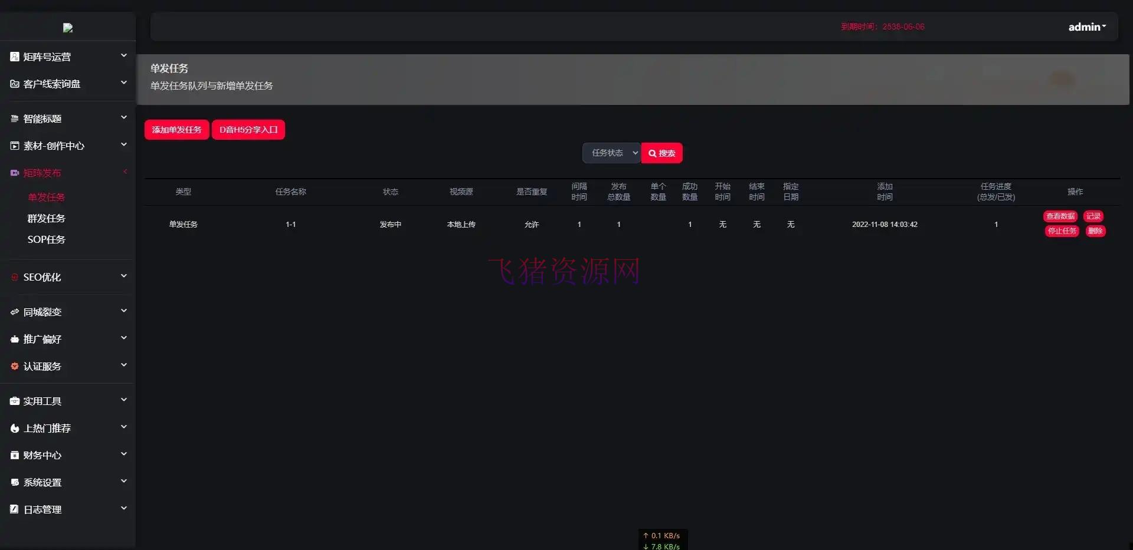The height and width of the screenshot is (550, 1133).
Task: Open 日志管理 via its log icon
Action: point(14,509)
